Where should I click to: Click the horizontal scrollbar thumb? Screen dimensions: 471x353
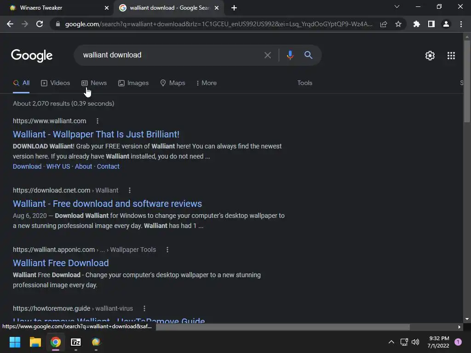pos(283,327)
